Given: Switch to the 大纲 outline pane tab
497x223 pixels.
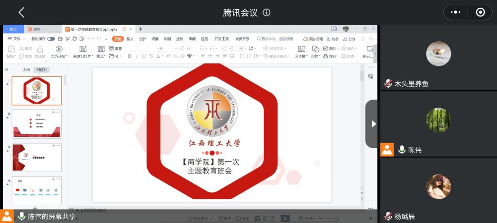Looking at the screenshot, I should pos(26,70).
